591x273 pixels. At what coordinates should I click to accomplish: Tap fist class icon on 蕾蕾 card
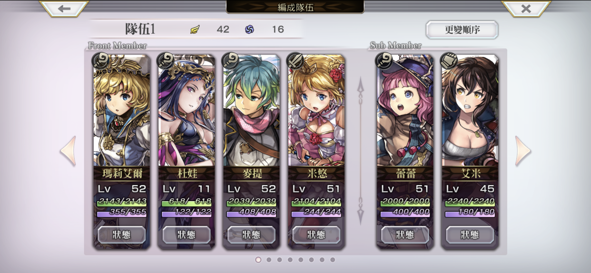point(384,61)
